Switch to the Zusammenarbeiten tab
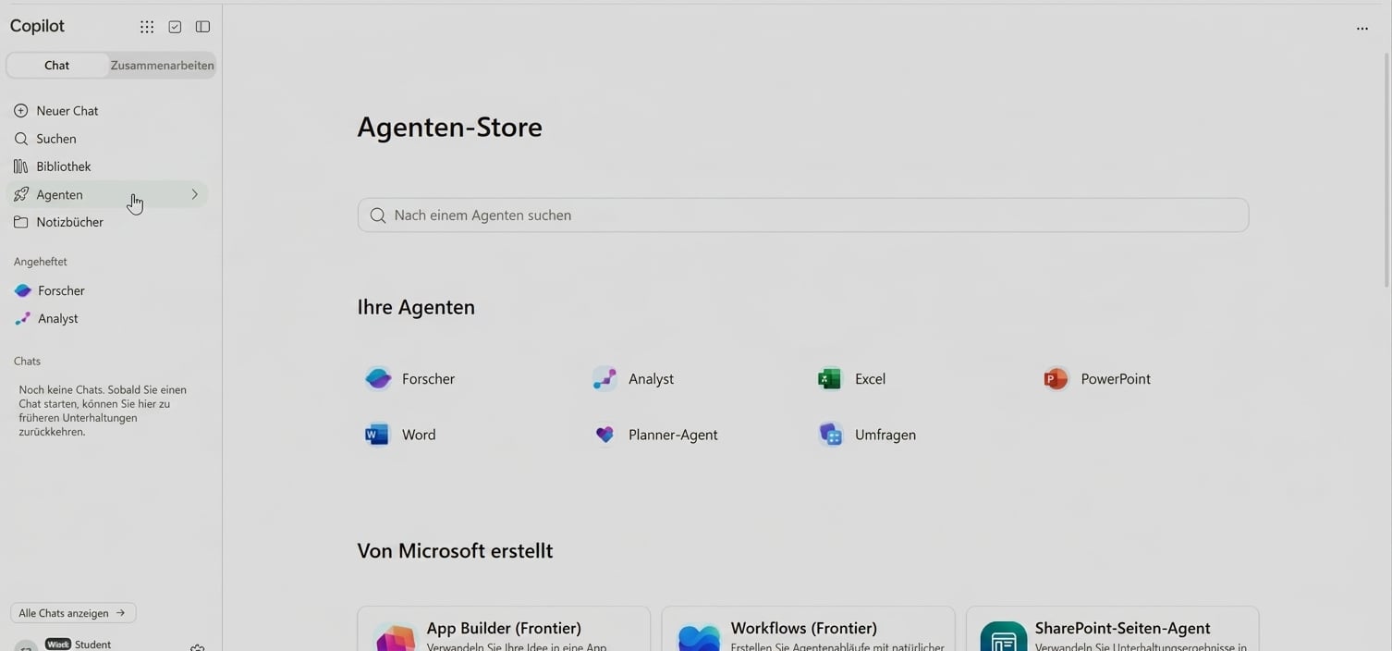The width and height of the screenshot is (1392, 651). coord(162,65)
